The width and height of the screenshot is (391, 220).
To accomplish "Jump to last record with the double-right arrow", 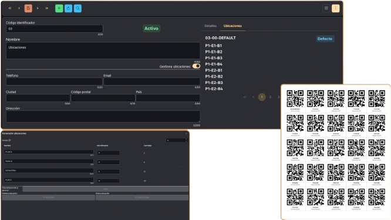I will 46,8.
